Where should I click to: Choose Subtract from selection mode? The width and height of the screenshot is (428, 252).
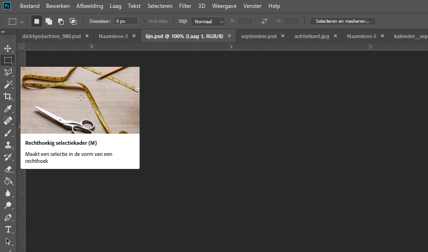click(60, 21)
